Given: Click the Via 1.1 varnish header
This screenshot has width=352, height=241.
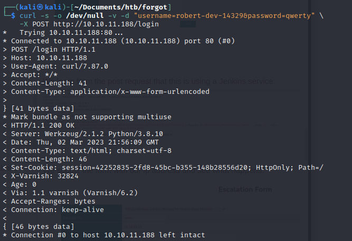Looking at the screenshot, I should tap(74, 193).
